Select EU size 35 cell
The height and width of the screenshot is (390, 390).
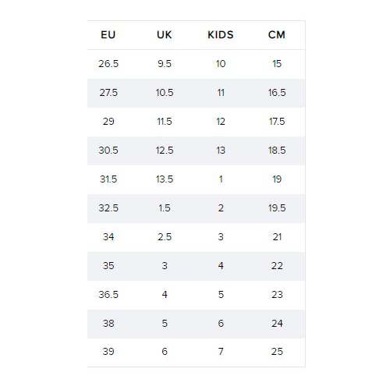click(x=108, y=266)
